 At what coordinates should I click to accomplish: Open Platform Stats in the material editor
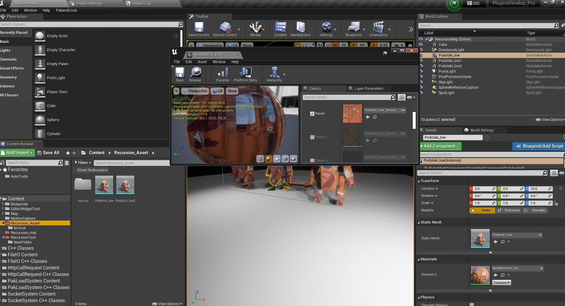pyautogui.click(x=245, y=74)
